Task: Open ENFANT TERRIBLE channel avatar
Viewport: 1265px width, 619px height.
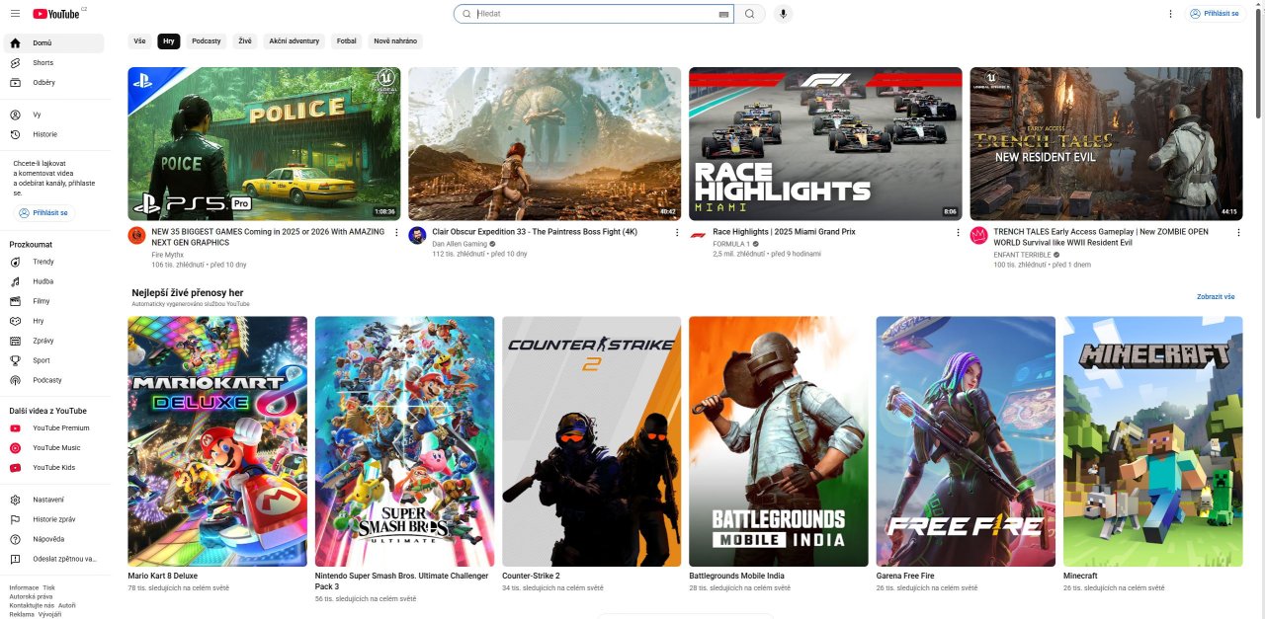Action: click(x=978, y=235)
